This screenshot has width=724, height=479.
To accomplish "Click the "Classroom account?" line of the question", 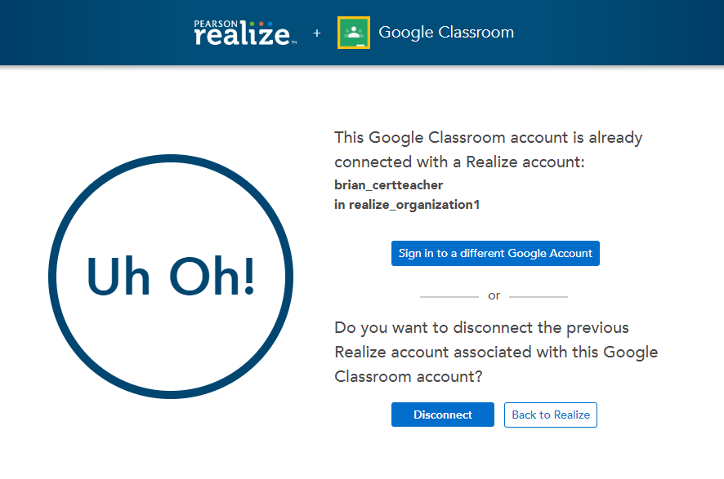I will point(409,376).
